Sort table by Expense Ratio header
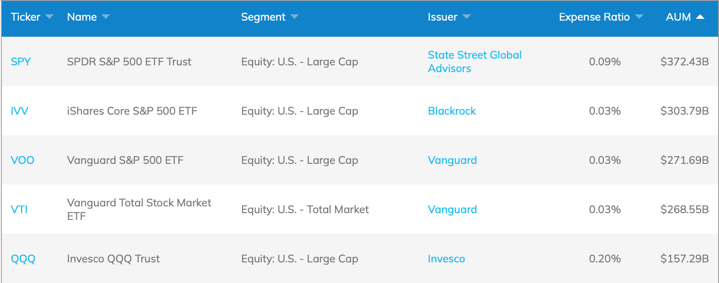This screenshot has width=719, height=283. tap(594, 17)
